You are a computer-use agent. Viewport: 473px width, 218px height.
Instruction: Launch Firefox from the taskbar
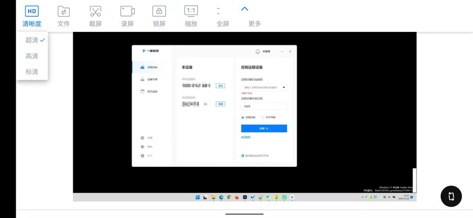[x=237, y=197]
